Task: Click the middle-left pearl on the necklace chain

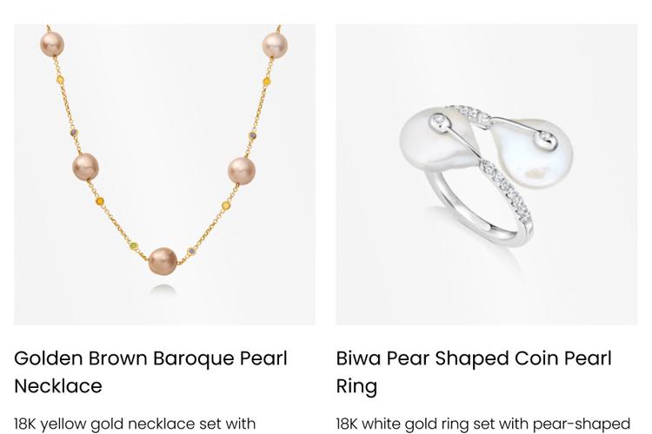Action: point(85,167)
